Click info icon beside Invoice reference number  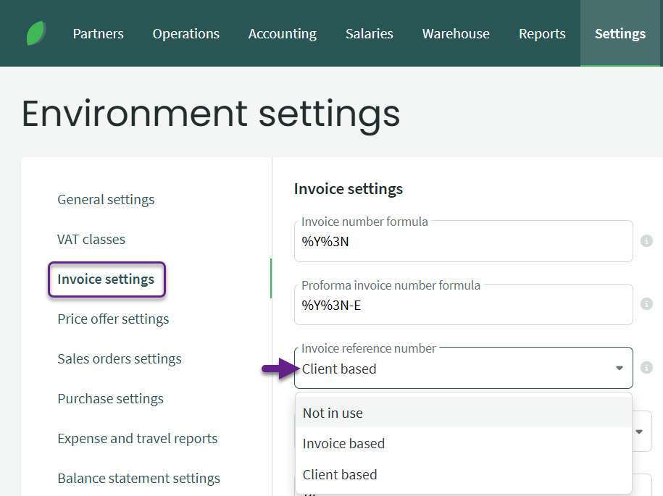646,368
